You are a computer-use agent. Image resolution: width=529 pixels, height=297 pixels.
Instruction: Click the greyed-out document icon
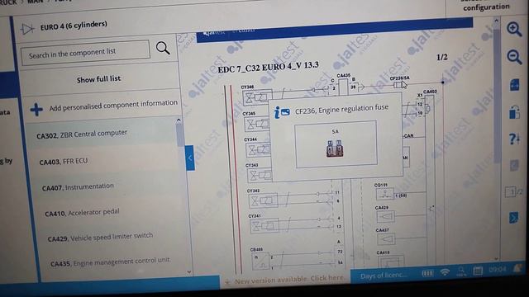pos(514,165)
